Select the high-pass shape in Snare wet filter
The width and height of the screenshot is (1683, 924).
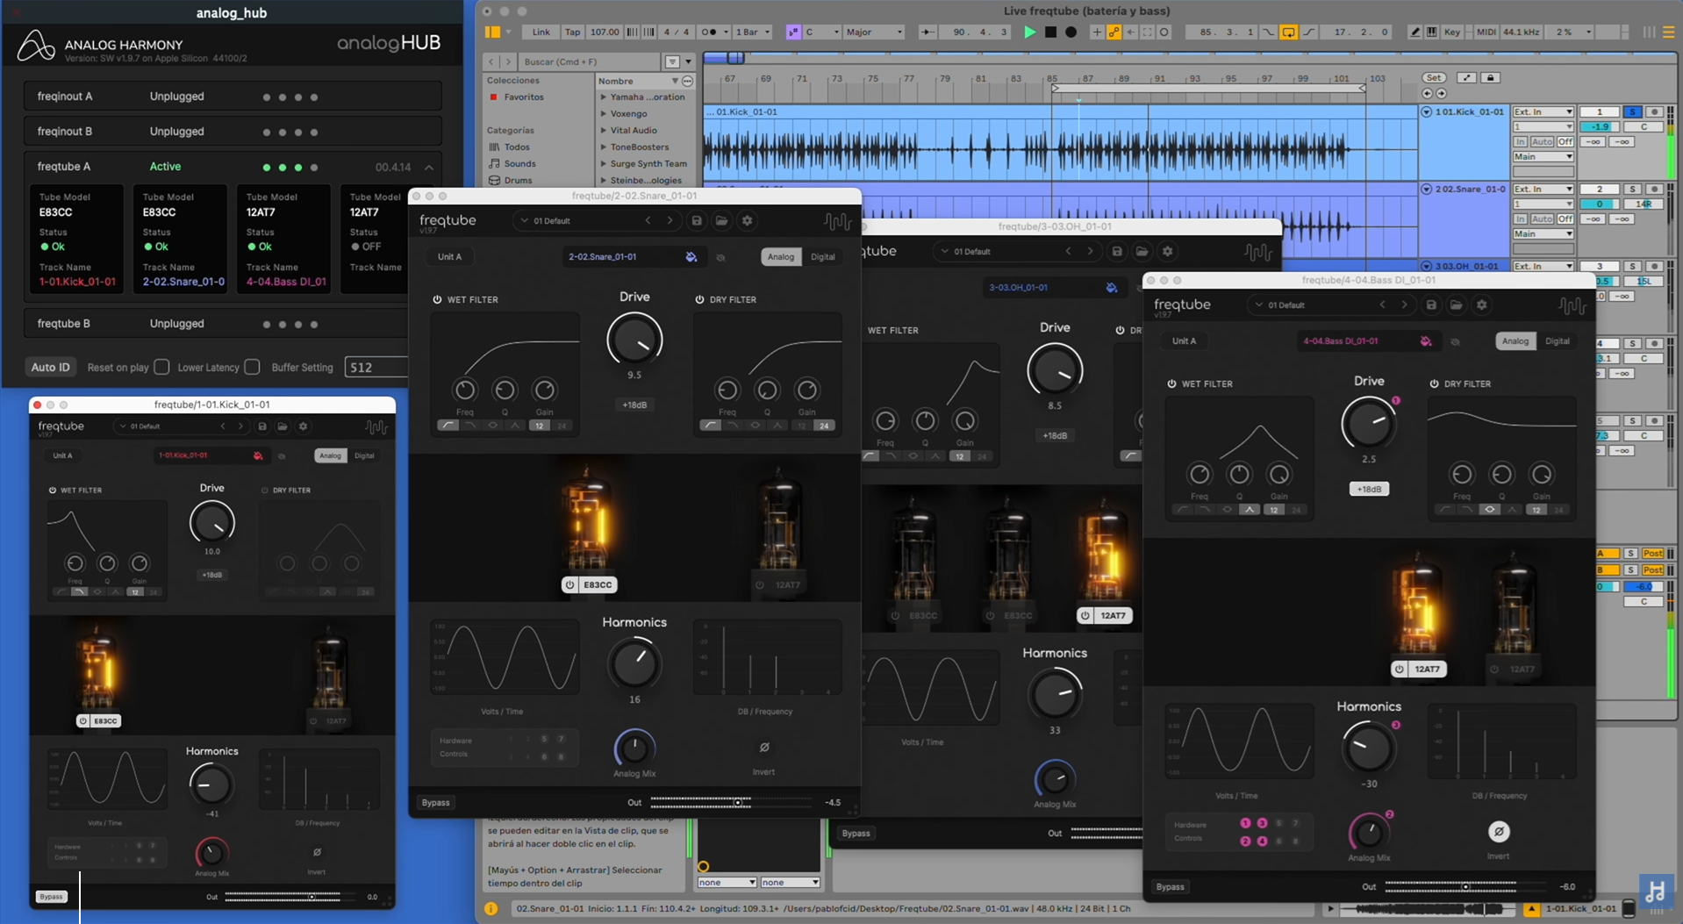tap(448, 426)
